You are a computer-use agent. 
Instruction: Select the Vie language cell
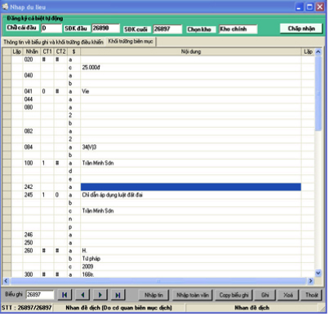(x=191, y=91)
